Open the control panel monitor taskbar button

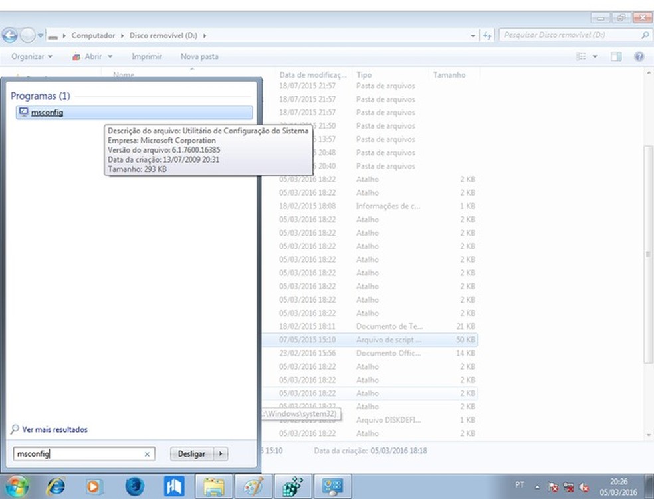tap(333, 486)
